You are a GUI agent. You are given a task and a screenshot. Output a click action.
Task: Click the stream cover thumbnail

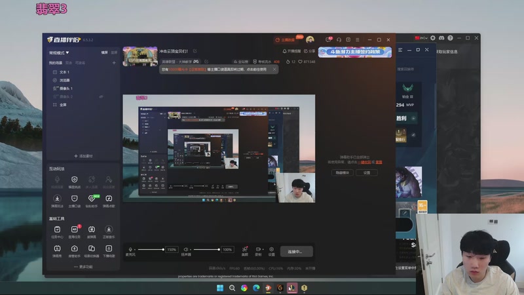tap(140, 56)
